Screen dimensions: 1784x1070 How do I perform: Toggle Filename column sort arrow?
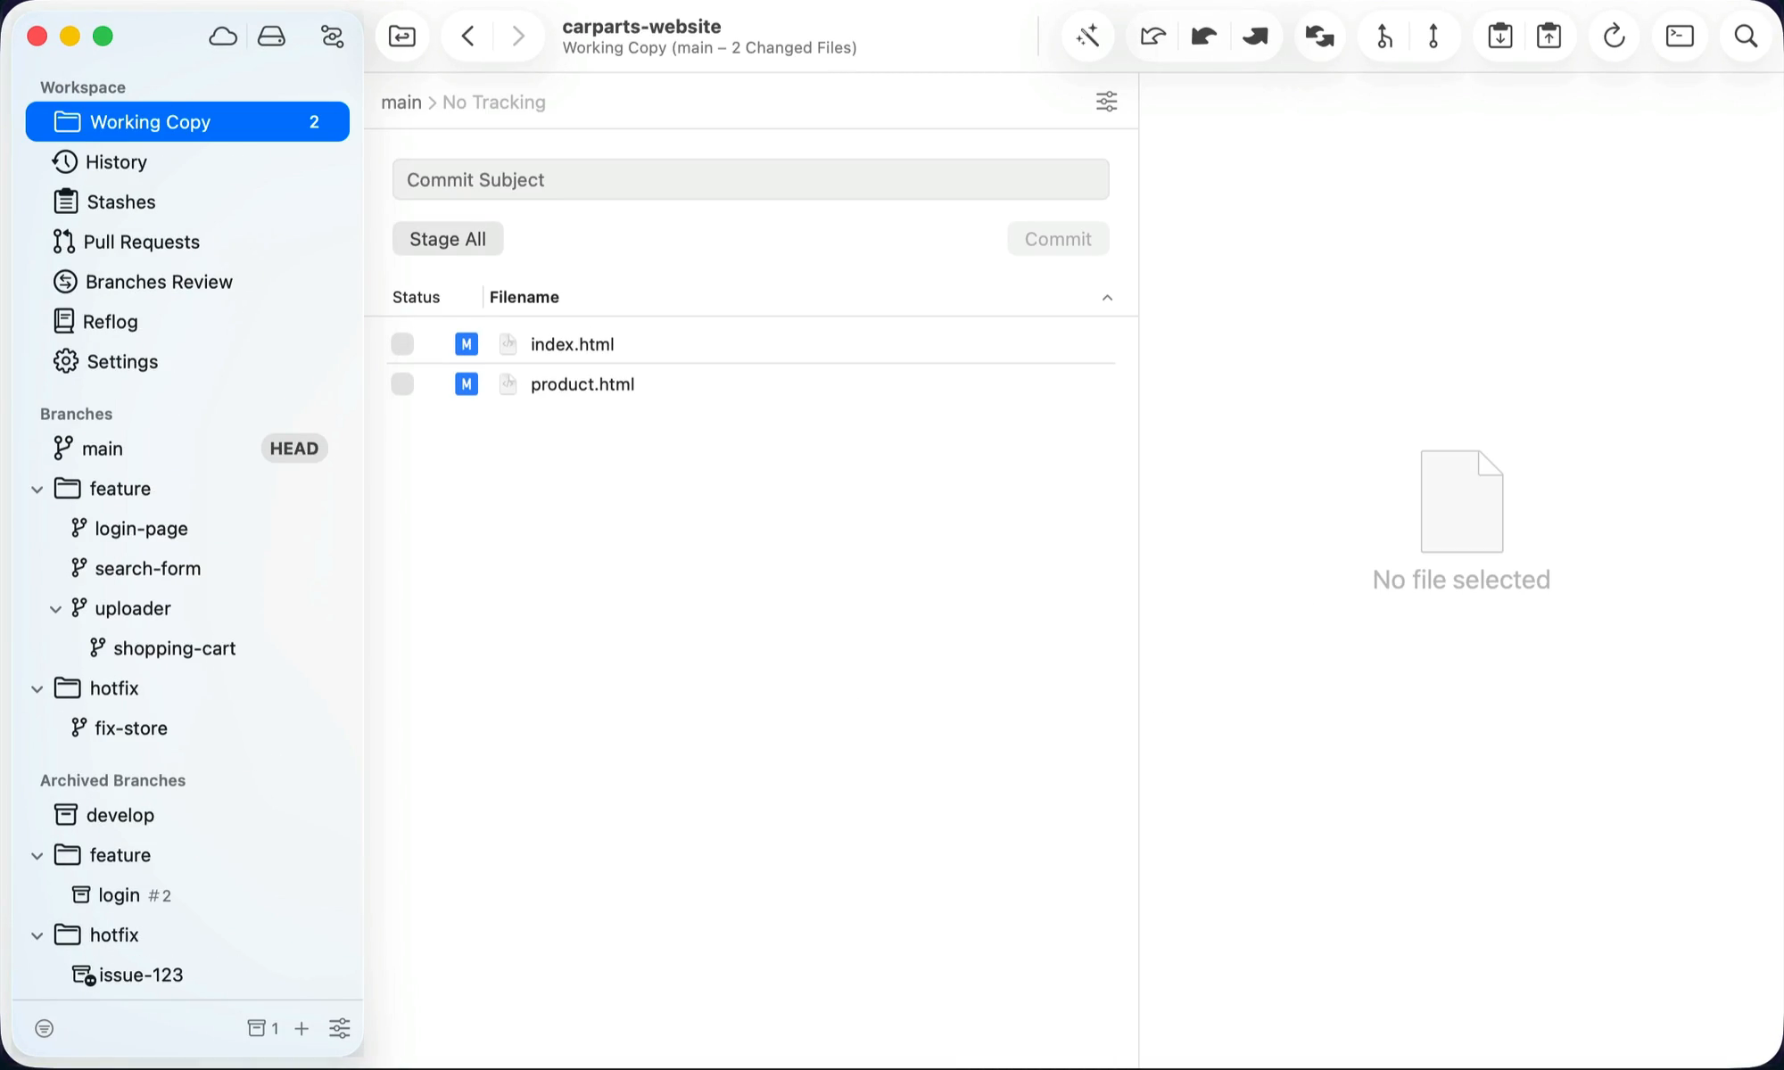(1107, 298)
